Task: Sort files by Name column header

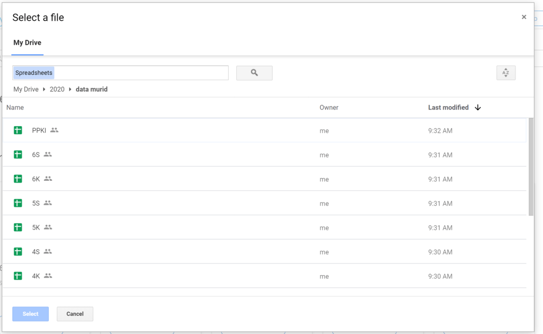Action: pos(15,108)
